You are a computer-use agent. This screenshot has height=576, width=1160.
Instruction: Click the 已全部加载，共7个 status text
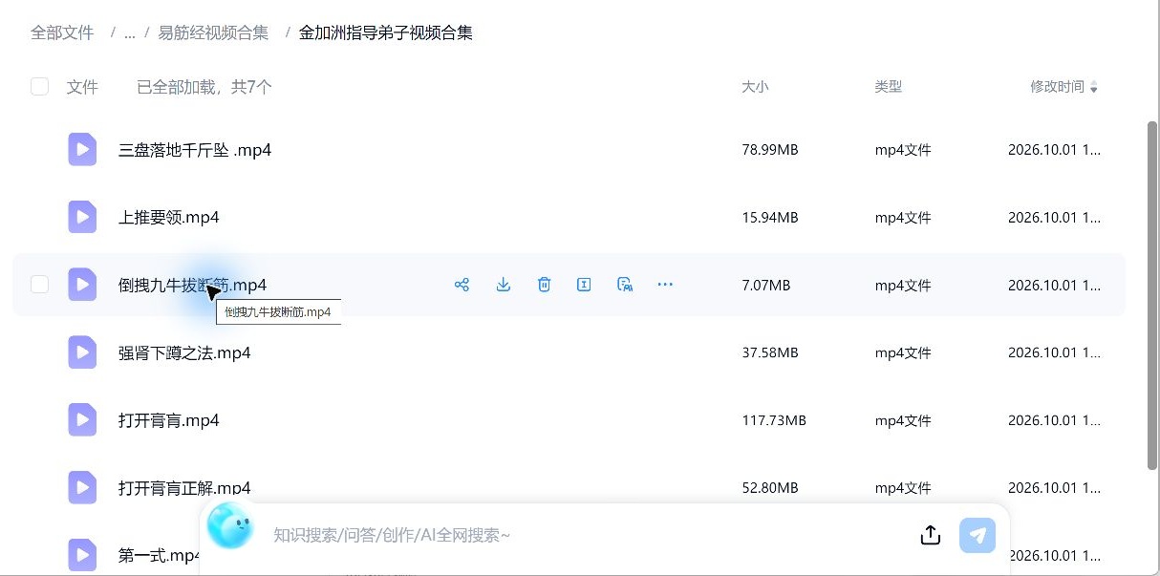[204, 87]
